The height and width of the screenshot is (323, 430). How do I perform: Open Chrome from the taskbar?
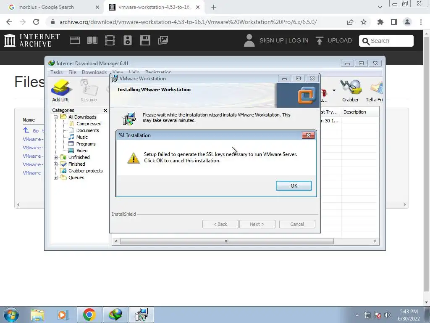89,315
